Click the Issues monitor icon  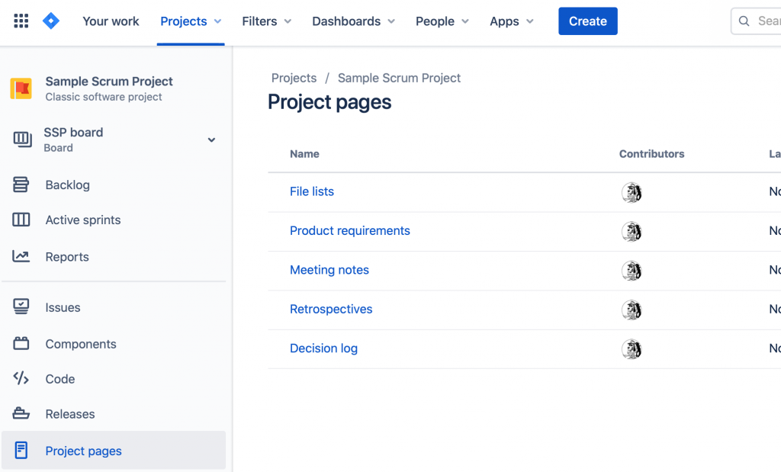click(x=21, y=307)
